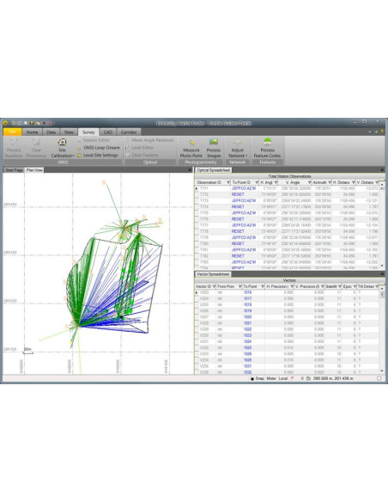The height and width of the screenshot is (502, 388).
Task: Click Total Station Observations header
Action: coord(289,176)
